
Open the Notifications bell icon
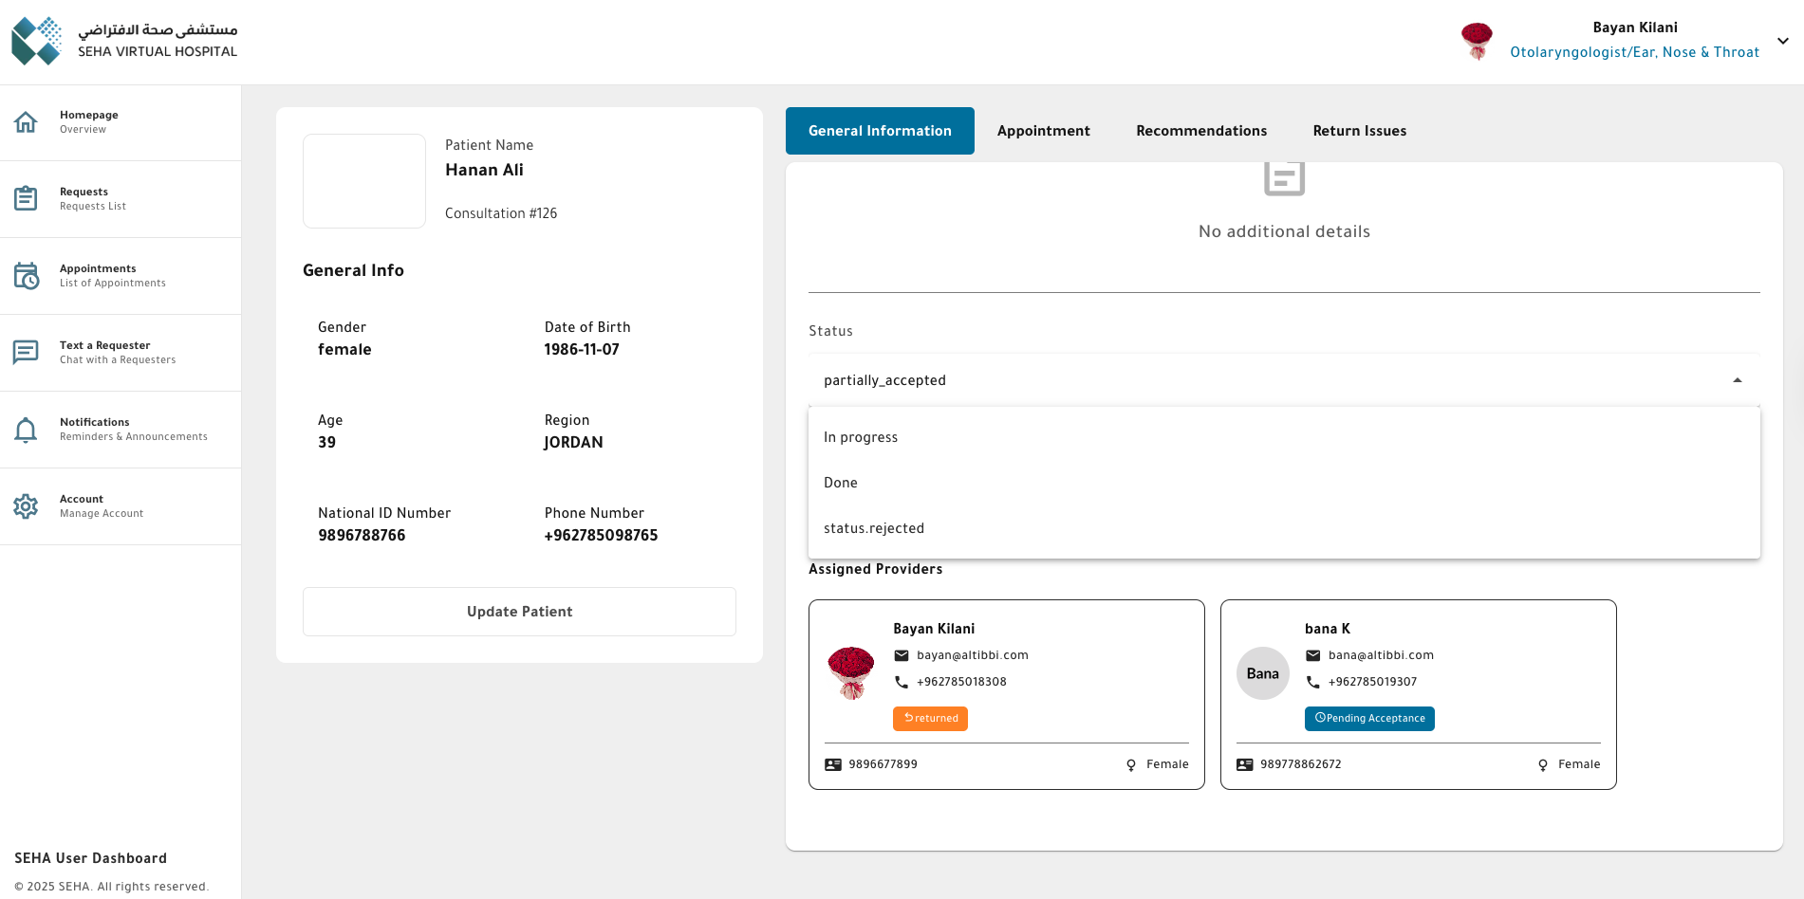(x=26, y=430)
